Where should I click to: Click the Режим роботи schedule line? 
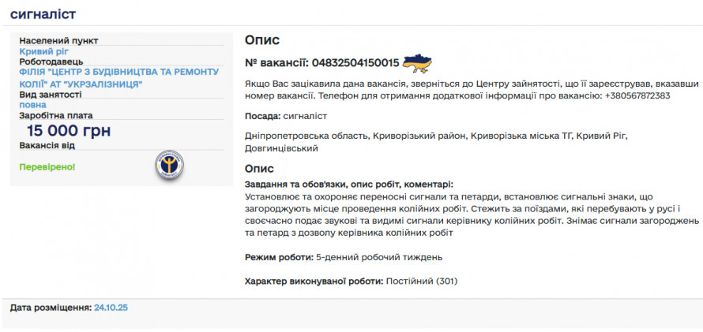pos(343,257)
